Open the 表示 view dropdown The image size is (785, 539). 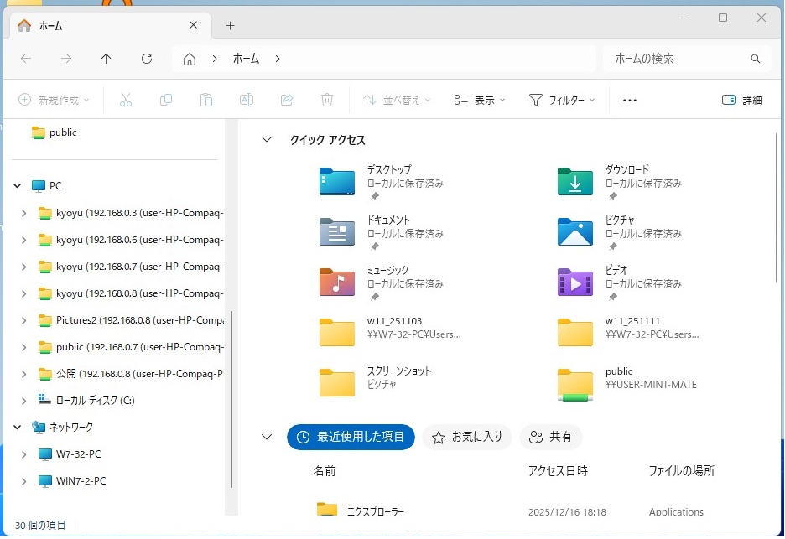pos(480,101)
